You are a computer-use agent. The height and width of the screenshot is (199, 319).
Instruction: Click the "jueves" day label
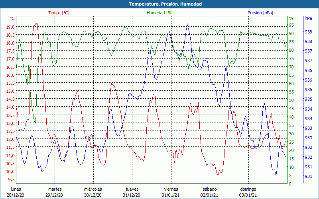point(132,189)
